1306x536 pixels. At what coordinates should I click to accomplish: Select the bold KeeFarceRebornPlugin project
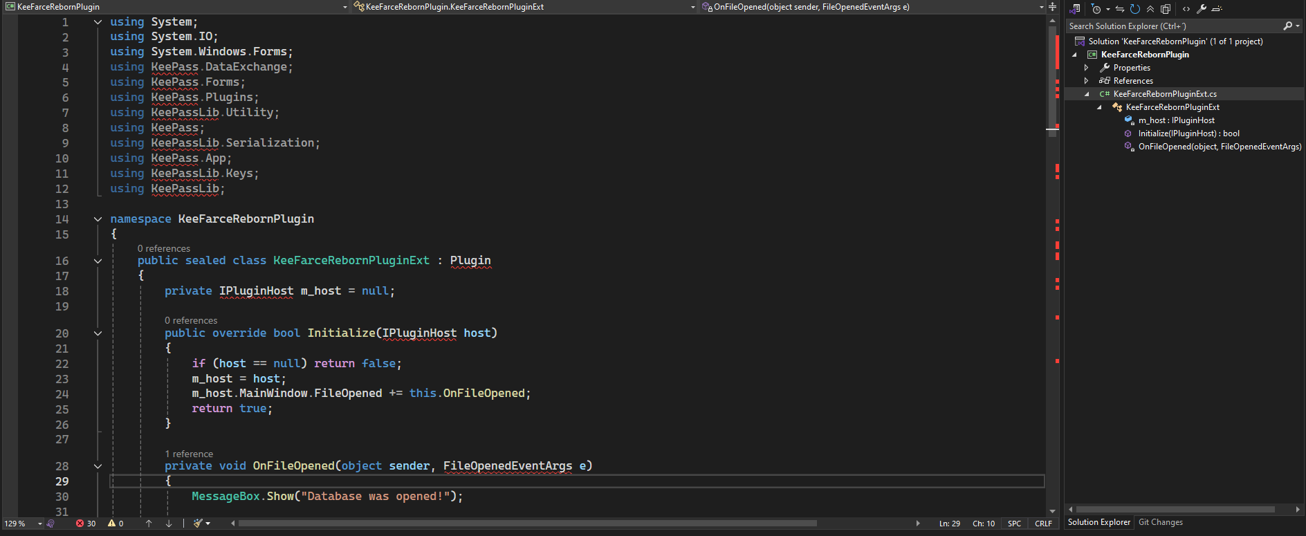point(1145,55)
